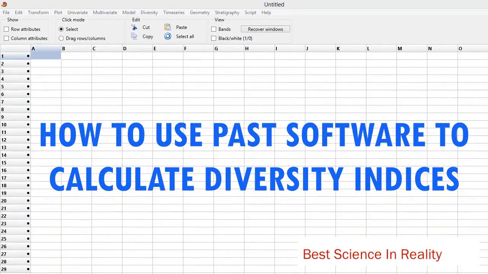Click the PAST app icon in title bar
488x274 pixels.
coord(3,4)
